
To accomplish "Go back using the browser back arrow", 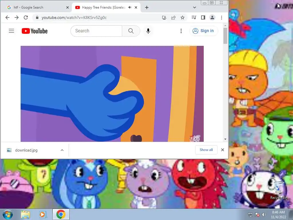I will click(x=7, y=17).
